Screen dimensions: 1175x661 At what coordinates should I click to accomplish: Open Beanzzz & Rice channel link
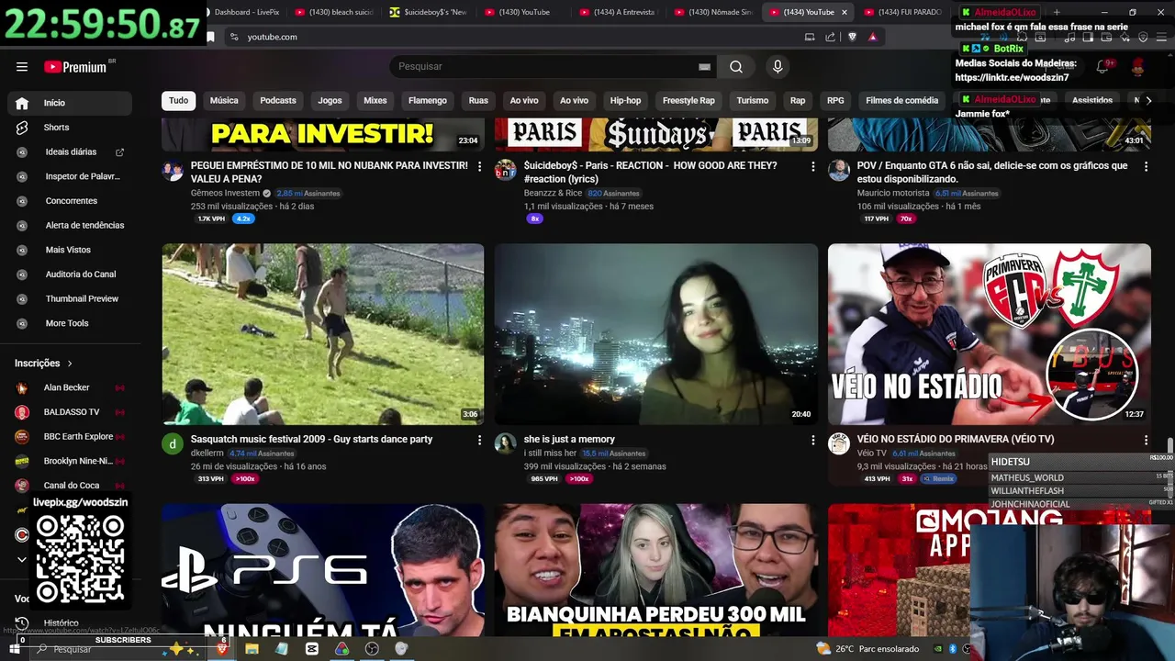(x=553, y=194)
